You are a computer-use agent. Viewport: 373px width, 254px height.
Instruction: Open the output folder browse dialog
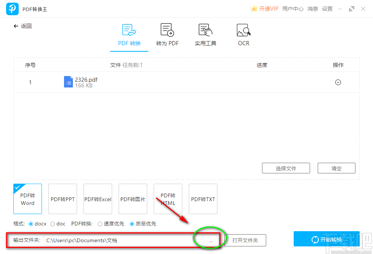point(211,240)
